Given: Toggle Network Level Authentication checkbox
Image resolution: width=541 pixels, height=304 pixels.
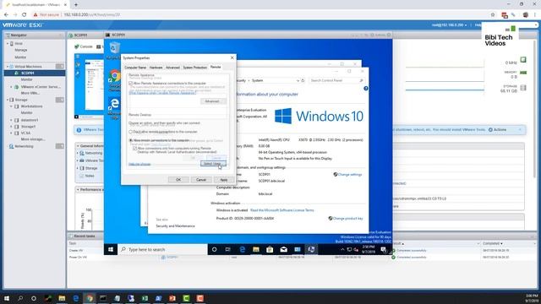Looking at the screenshot, I should tap(135, 149).
